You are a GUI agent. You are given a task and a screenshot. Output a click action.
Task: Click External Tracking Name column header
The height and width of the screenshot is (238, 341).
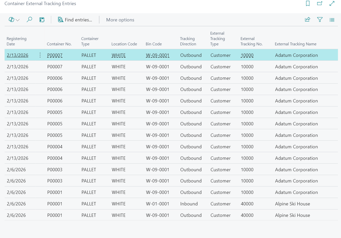click(295, 44)
